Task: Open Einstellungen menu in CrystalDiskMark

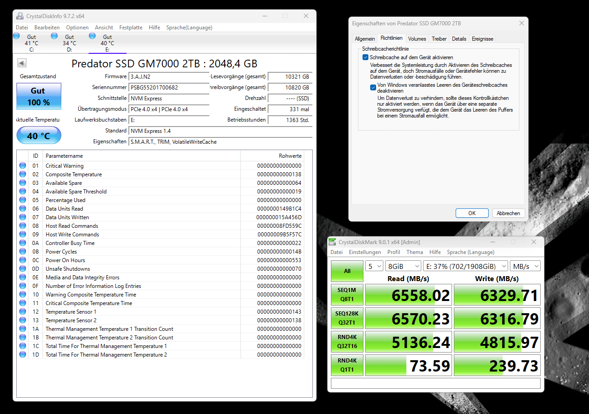Action: click(x=365, y=252)
